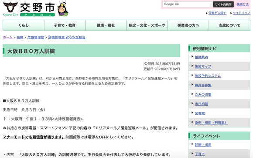Screen dimensions: 253x158
Task: Click the arrow beside サイトマップ
Action: tap(231, 13)
